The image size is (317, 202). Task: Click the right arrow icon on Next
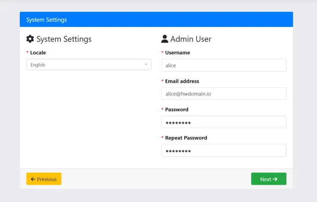tap(275, 179)
